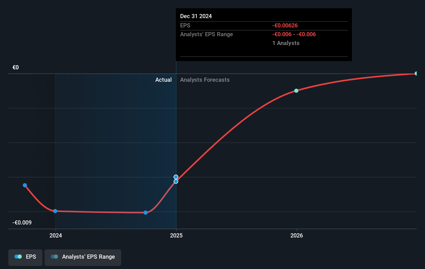The image size is (425, 269).
Task: Click the -€0.006 - -€0.006 range value
Action: point(294,34)
